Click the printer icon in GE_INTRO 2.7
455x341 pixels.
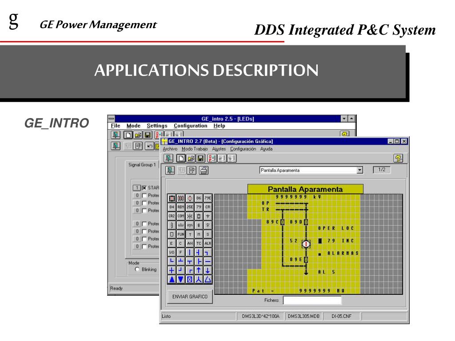click(204, 170)
